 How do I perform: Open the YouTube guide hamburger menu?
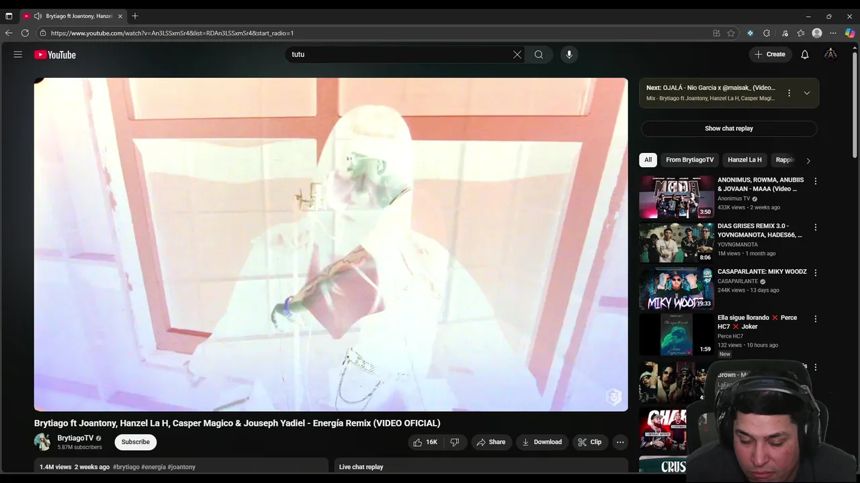(x=18, y=54)
